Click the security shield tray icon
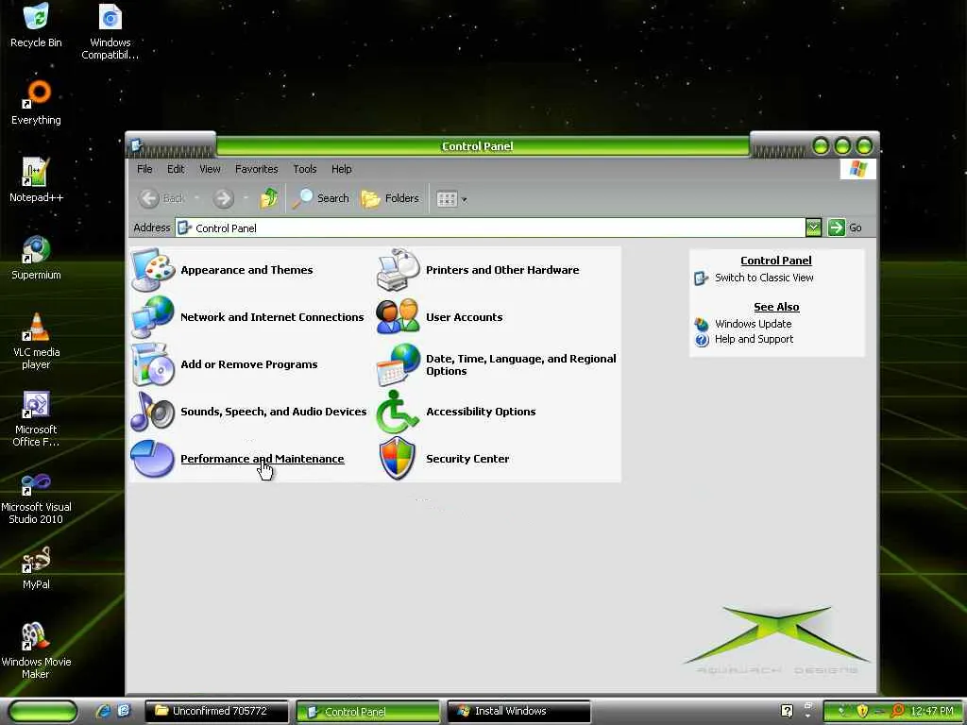Image resolution: width=967 pixels, height=725 pixels. (861, 712)
